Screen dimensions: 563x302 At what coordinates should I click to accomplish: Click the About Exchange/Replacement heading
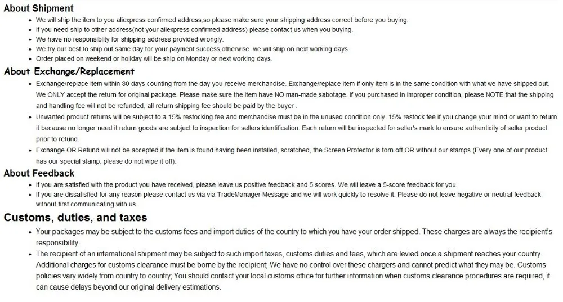[x=69, y=71]
